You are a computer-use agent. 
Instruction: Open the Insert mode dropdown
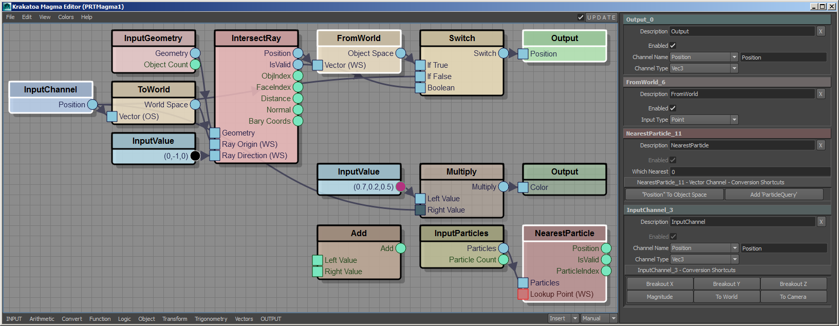pos(563,318)
